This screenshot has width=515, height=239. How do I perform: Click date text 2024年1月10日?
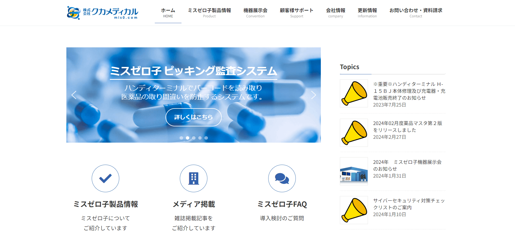point(390,214)
